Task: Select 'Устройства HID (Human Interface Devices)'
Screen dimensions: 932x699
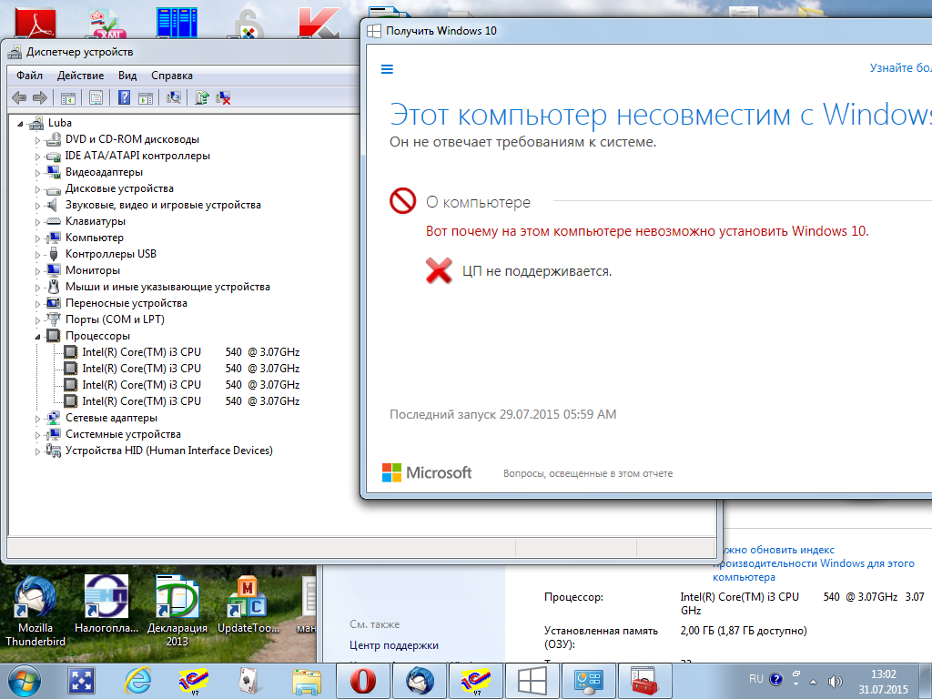Action: [168, 451]
